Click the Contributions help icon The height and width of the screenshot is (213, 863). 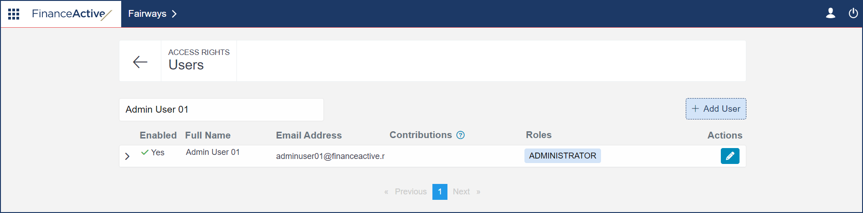click(461, 135)
